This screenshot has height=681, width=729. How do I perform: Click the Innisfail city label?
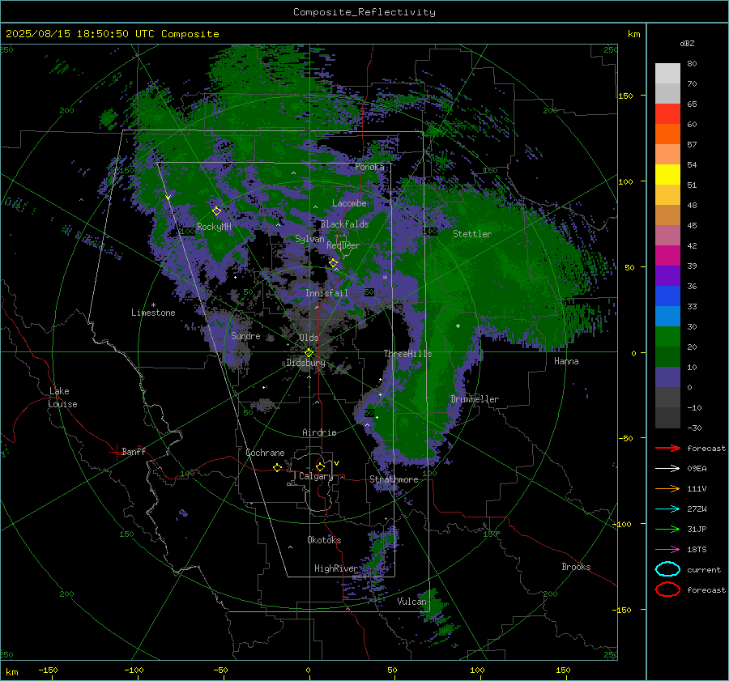tap(326, 293)
